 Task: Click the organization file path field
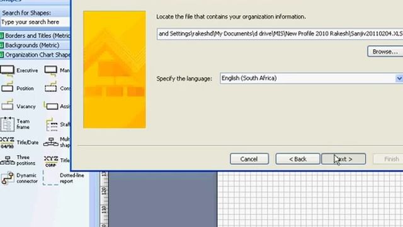coord(280,33)
